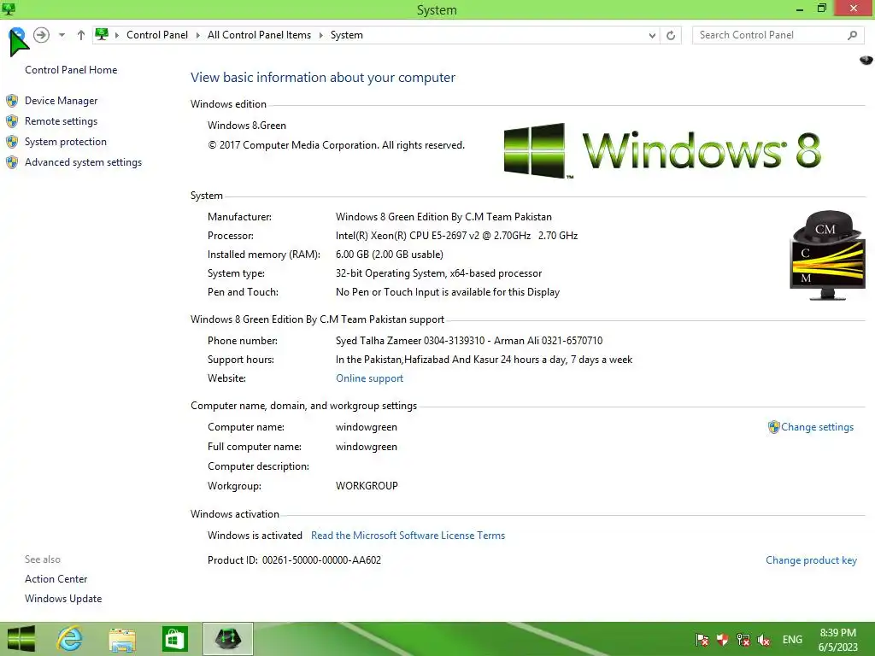Click the product ID 00261-50000-00000-AA602
This screenshot has height=656, width=875.
[x=321, y=560]
